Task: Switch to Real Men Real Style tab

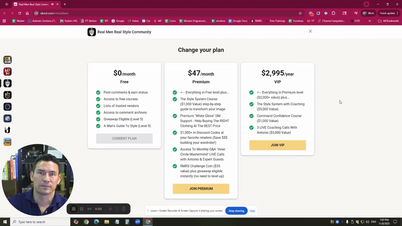Action: [x=34, y=4]
